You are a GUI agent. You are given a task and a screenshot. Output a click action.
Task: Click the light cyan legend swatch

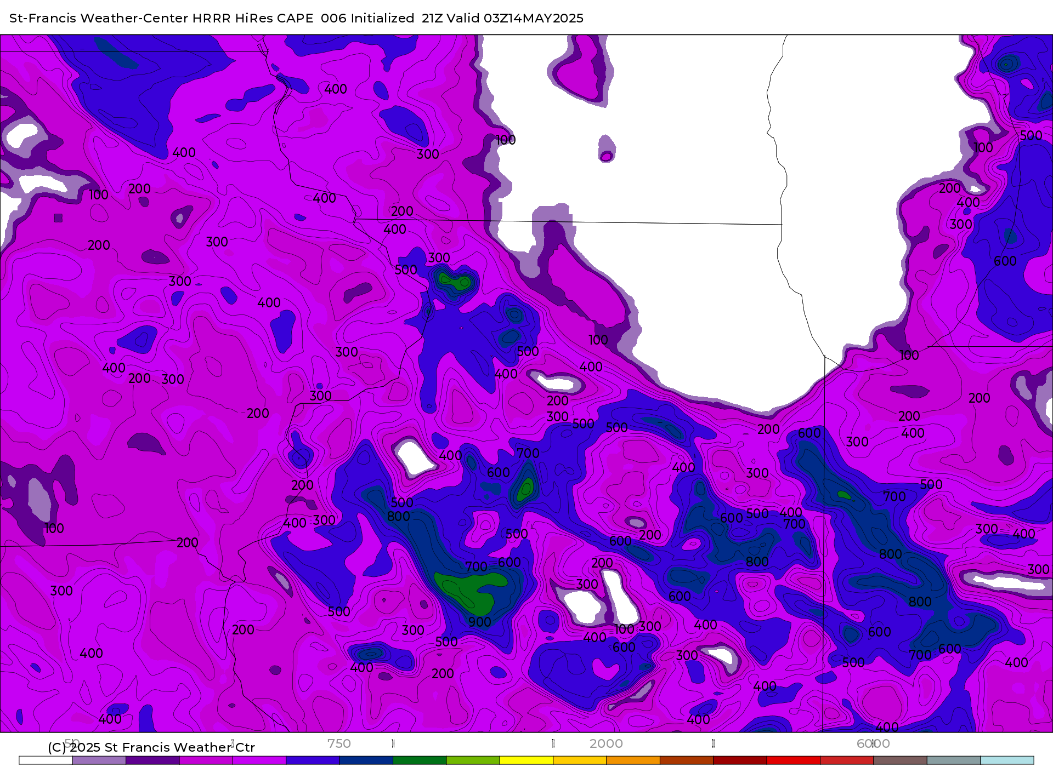click(x=1007, y=760)
